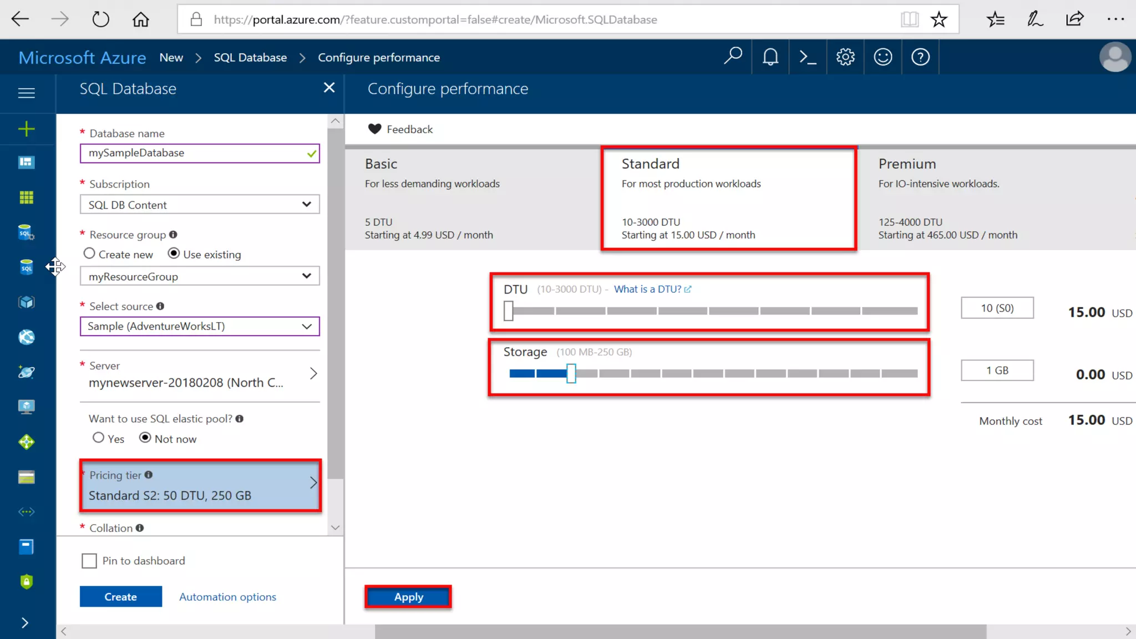Viewport: 1136px width, 639px height.
Task: Click the SQL Database breadcrumb
Action: (x=250, y=57)
